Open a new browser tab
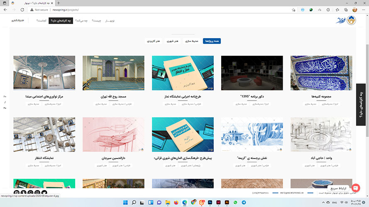Screen dimensions: 369x207 click(59, 3)
